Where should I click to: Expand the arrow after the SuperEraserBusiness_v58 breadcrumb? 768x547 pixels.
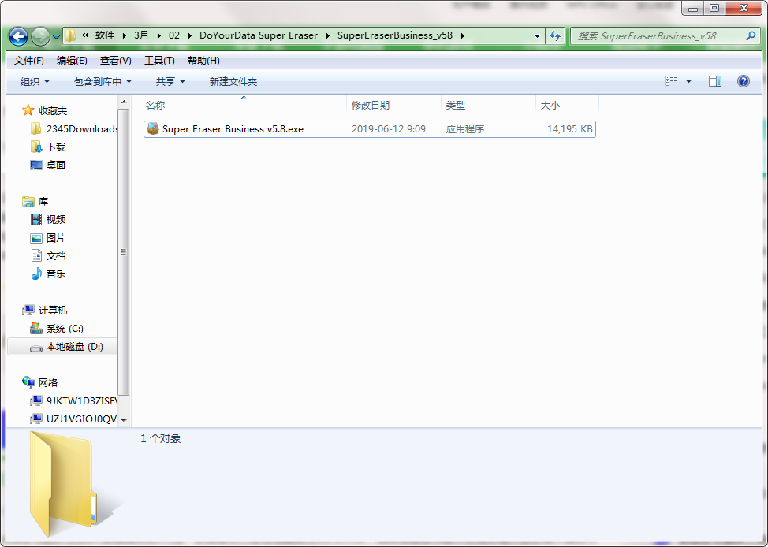[462, 35]
